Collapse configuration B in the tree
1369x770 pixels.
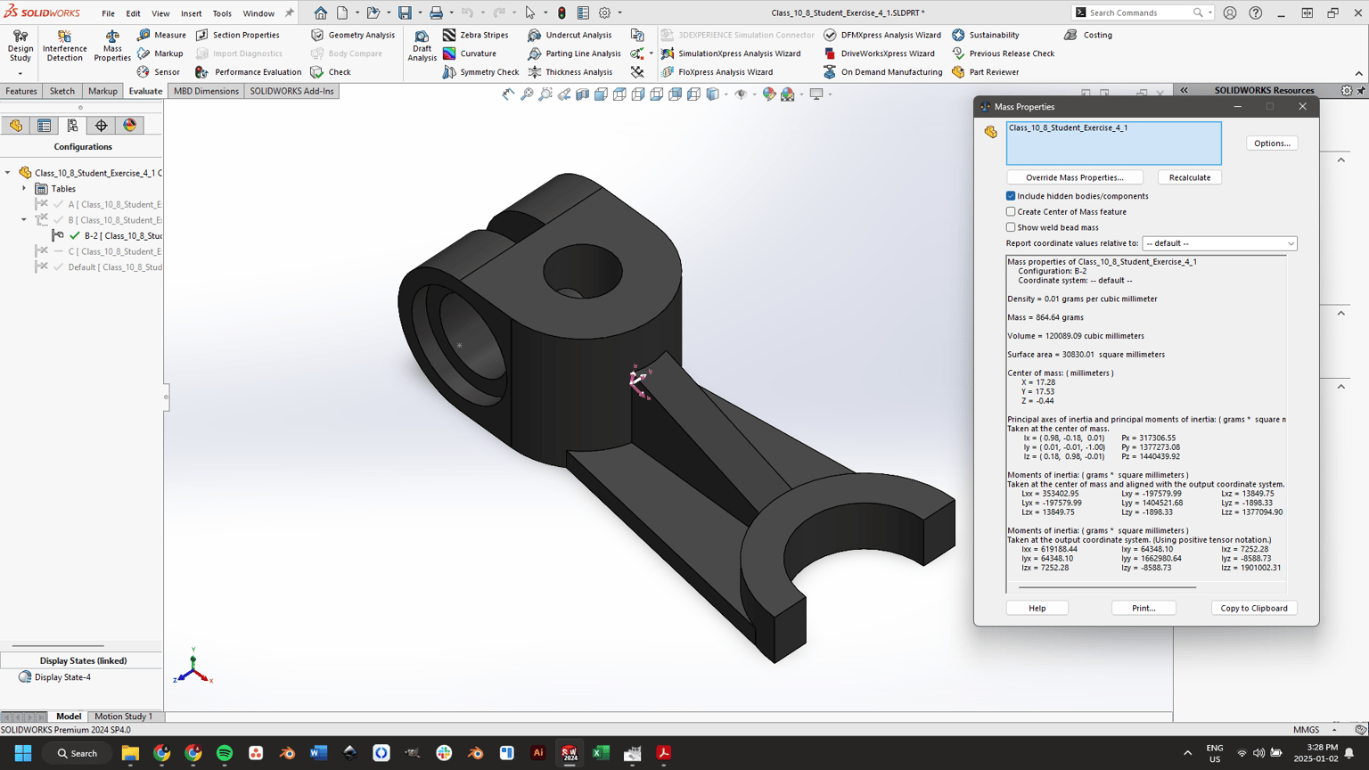[24, 220]
